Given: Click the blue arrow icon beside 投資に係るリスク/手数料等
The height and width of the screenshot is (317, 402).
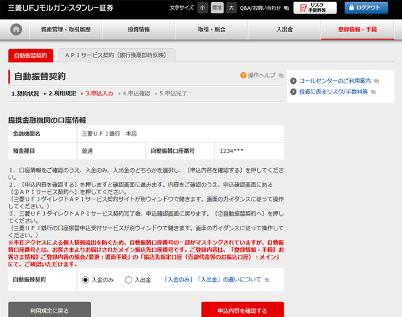Looking at the screenshot, I should (x=293, y=92).
